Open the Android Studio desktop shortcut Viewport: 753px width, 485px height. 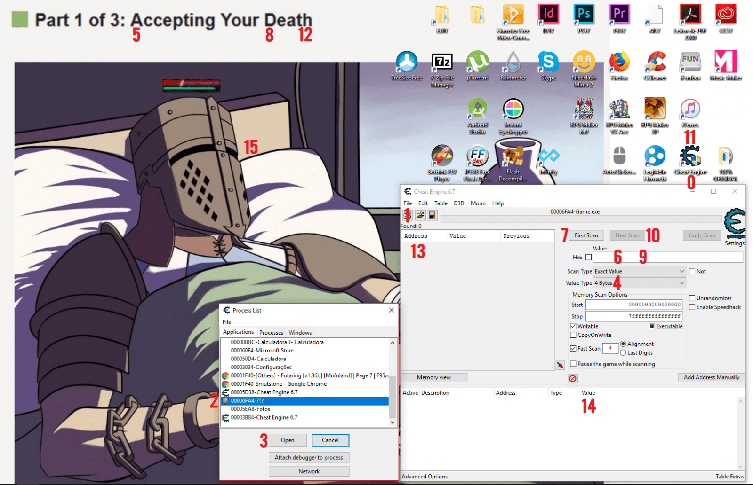click(477, 117)
